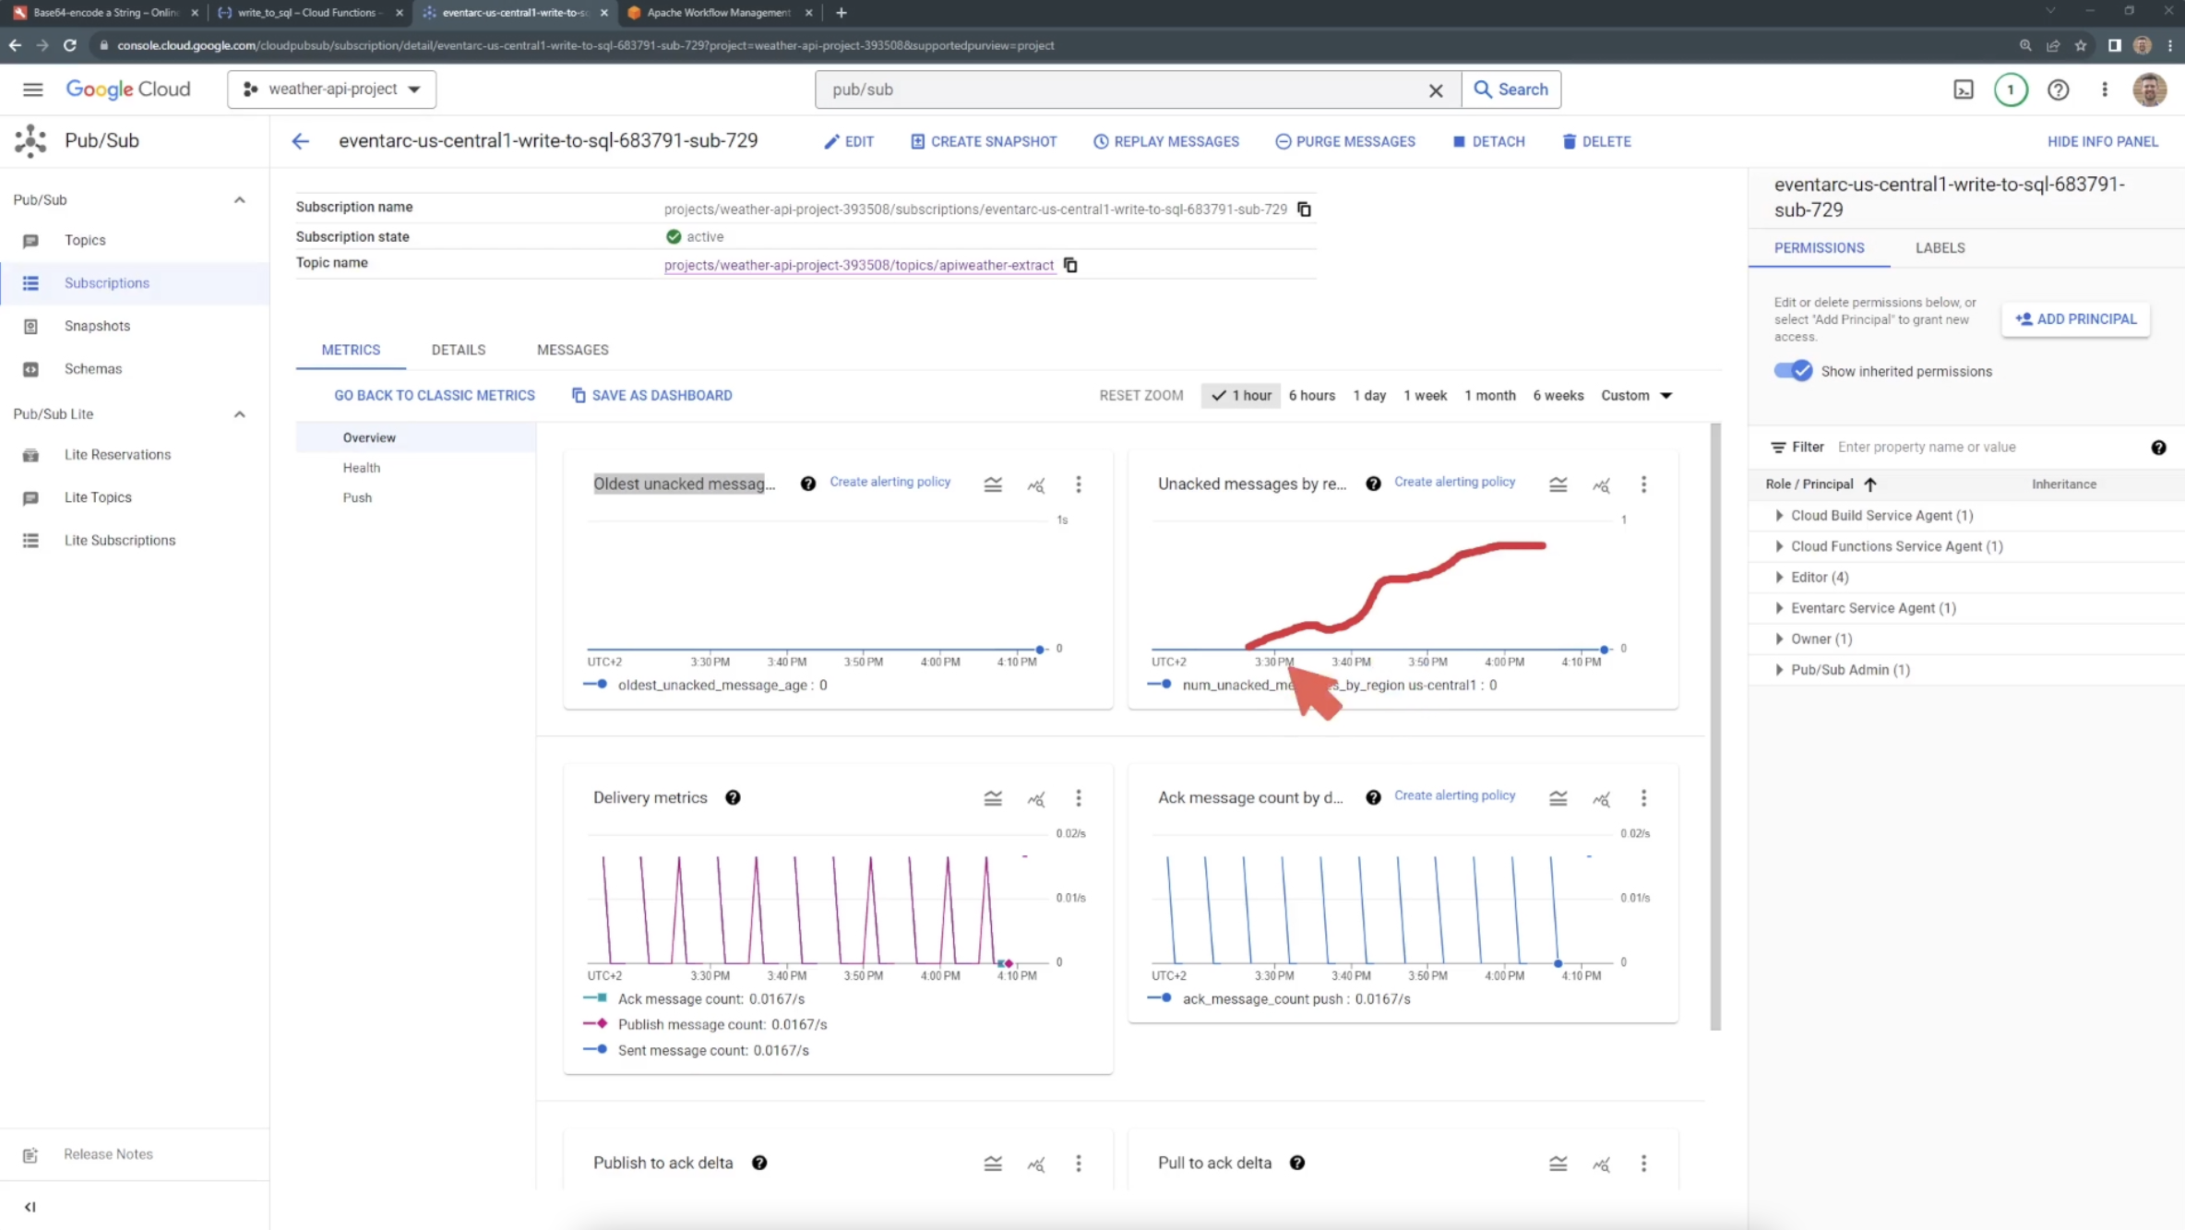Click PURGE MESSAGES button
2185x1230 pixels.
click(1345, 141)
